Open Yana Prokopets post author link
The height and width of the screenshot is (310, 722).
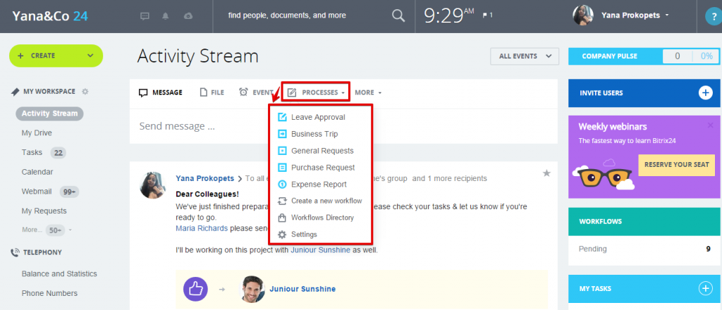click(205, 178)
